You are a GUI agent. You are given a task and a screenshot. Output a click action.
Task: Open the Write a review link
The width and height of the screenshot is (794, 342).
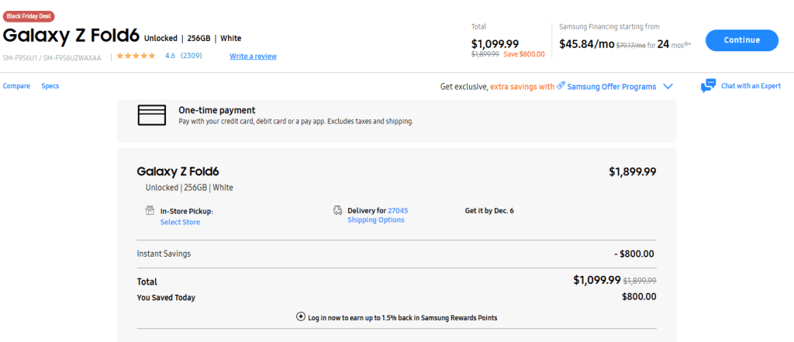(x=253, y=56)
